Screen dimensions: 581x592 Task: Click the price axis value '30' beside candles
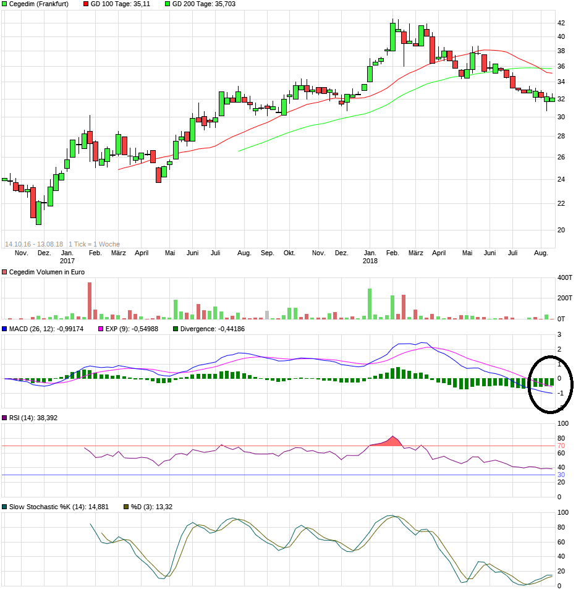[x=561, y=117]
